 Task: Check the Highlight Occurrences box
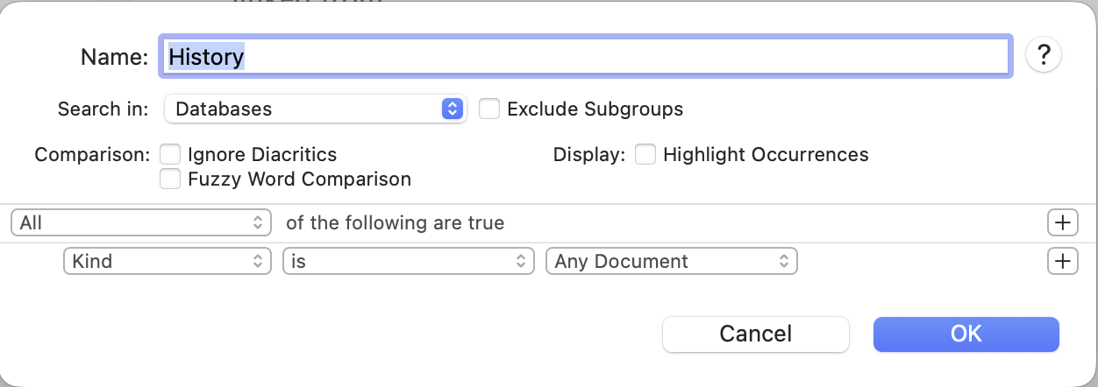645,155
